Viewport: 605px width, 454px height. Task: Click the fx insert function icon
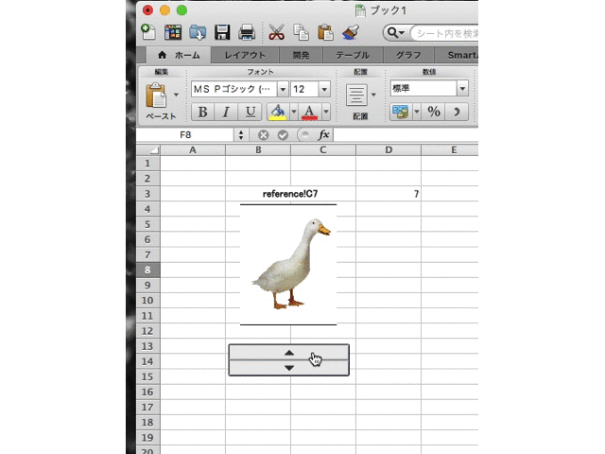pos(322,135)
